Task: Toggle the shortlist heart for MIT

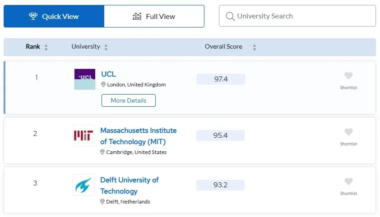Action: [x=348, y=132]
